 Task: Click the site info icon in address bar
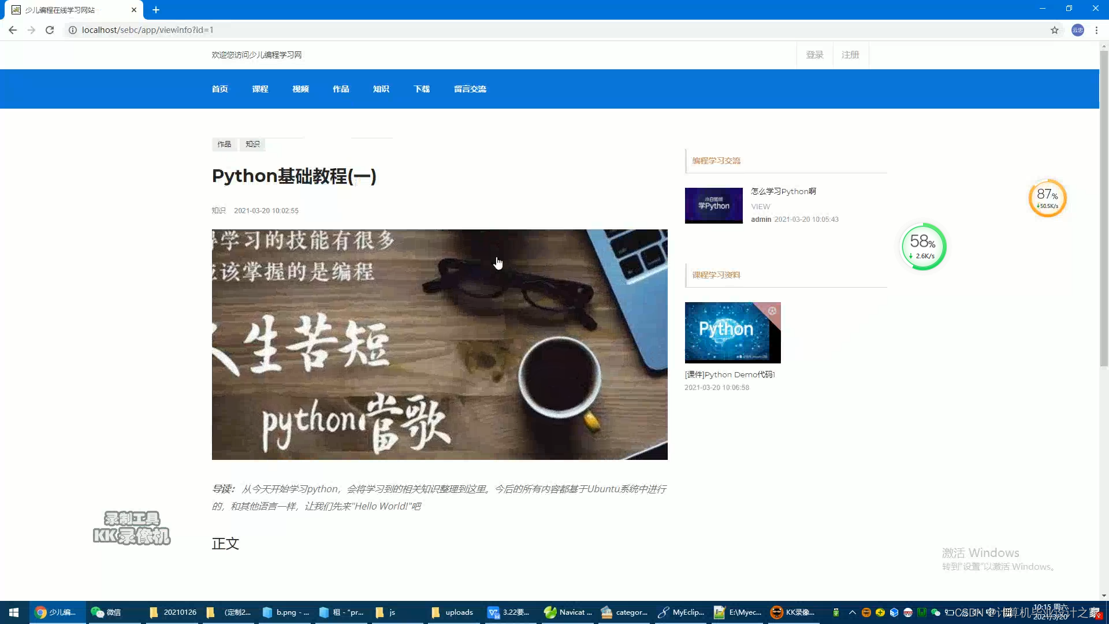[72, 30]
